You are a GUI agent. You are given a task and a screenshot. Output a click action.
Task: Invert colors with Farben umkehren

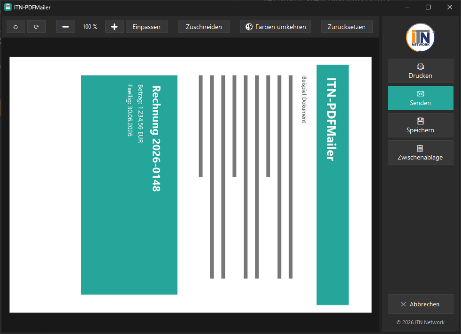tap(276, 27)
